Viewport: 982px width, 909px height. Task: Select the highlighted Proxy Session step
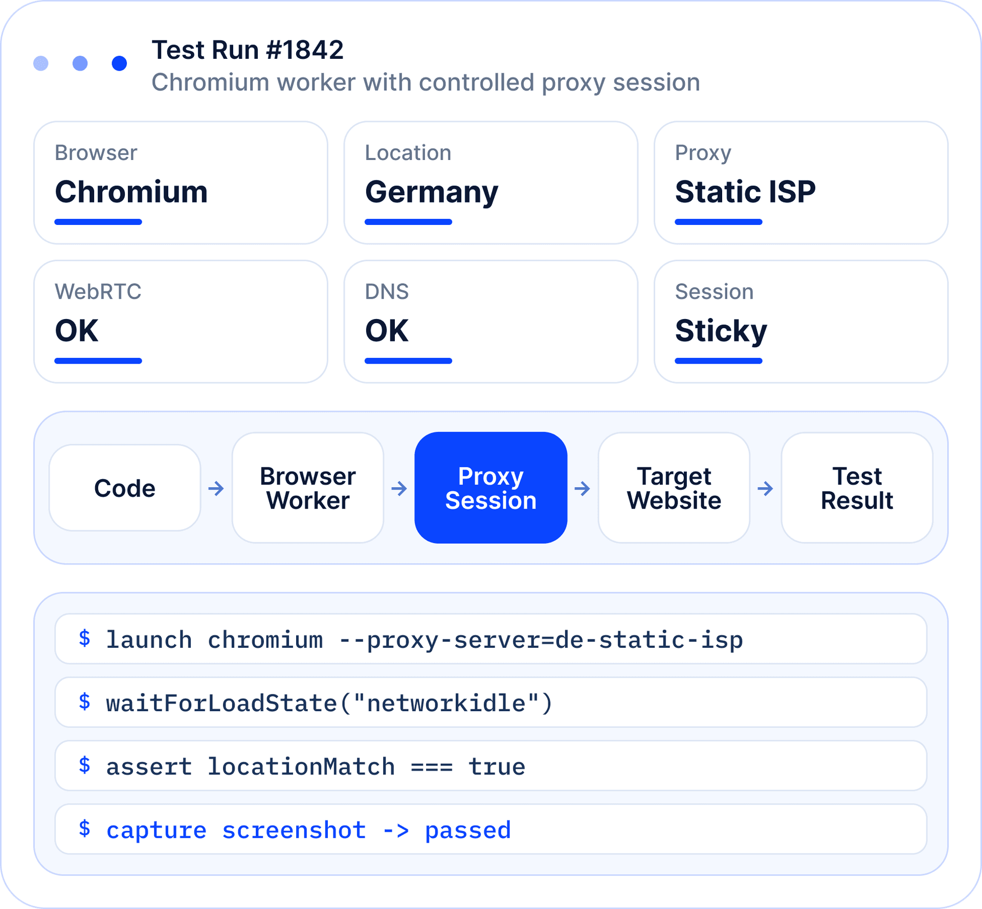(x=491, y=488)
